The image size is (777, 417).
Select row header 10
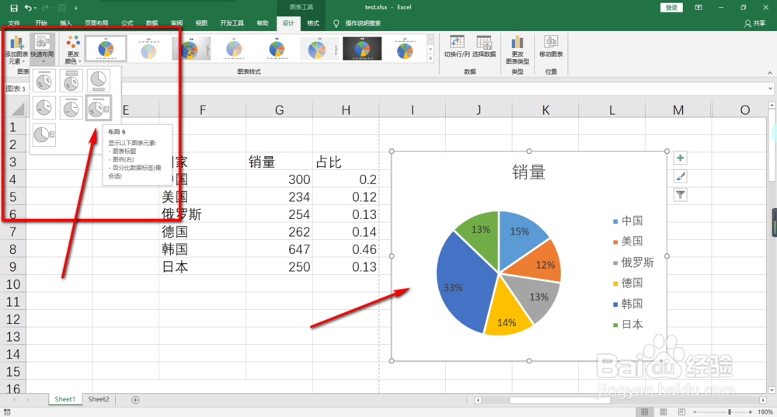(x=13, y=284)
